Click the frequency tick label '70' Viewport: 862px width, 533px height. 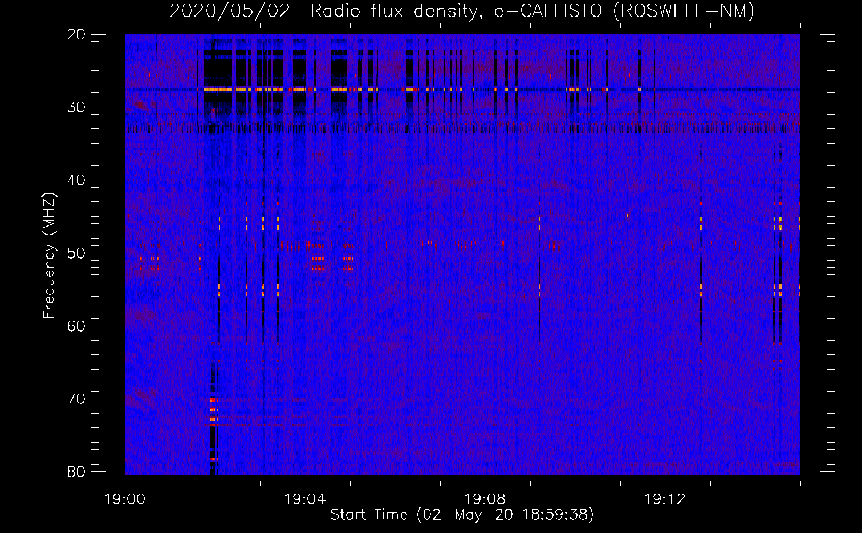[x=77, y=399]
